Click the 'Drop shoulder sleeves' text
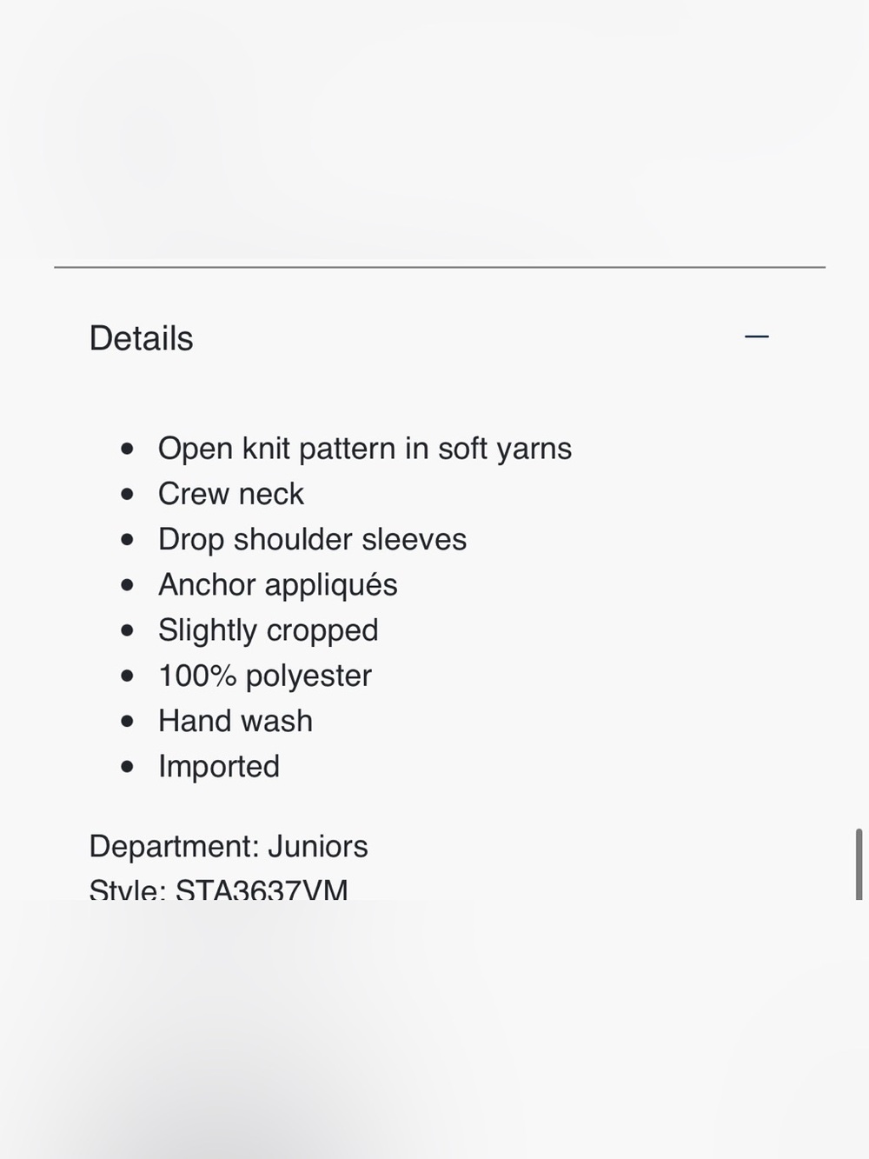Image resolution: width=869 pixels, height=1159 pixels. (312, 539)
